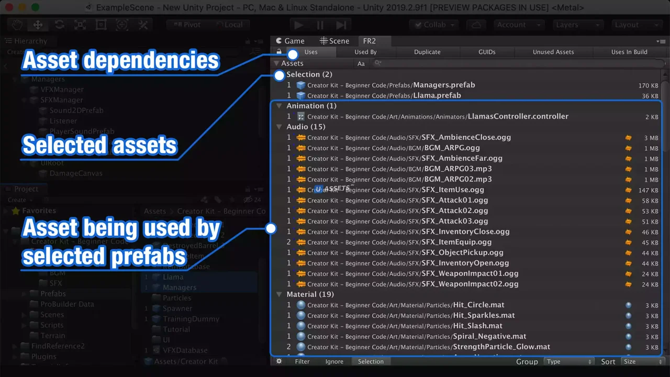670x377 pixels.
Task: Advance one frame with the Step button
Action: tap(341, 25)
